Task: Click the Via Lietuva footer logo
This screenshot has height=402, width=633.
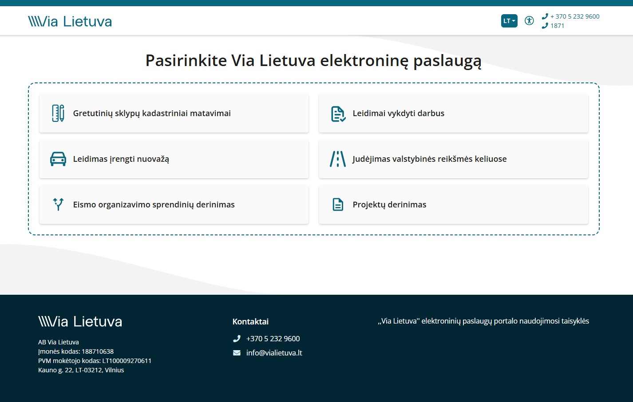Action: pyautogui.click(x=80, y=321)
